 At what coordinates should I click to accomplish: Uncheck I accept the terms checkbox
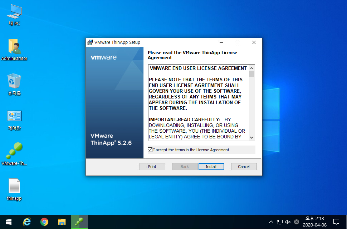pos(150,150)
